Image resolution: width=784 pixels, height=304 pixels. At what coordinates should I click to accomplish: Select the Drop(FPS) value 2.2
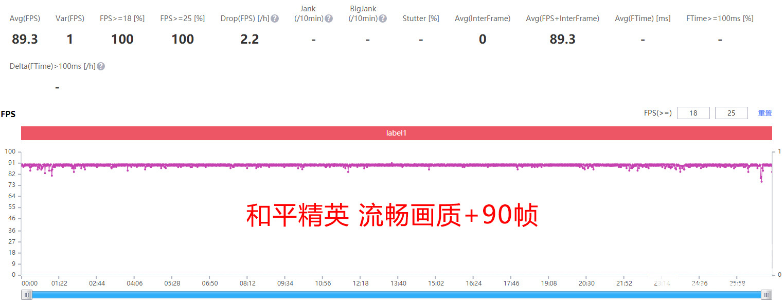[250, 40]
